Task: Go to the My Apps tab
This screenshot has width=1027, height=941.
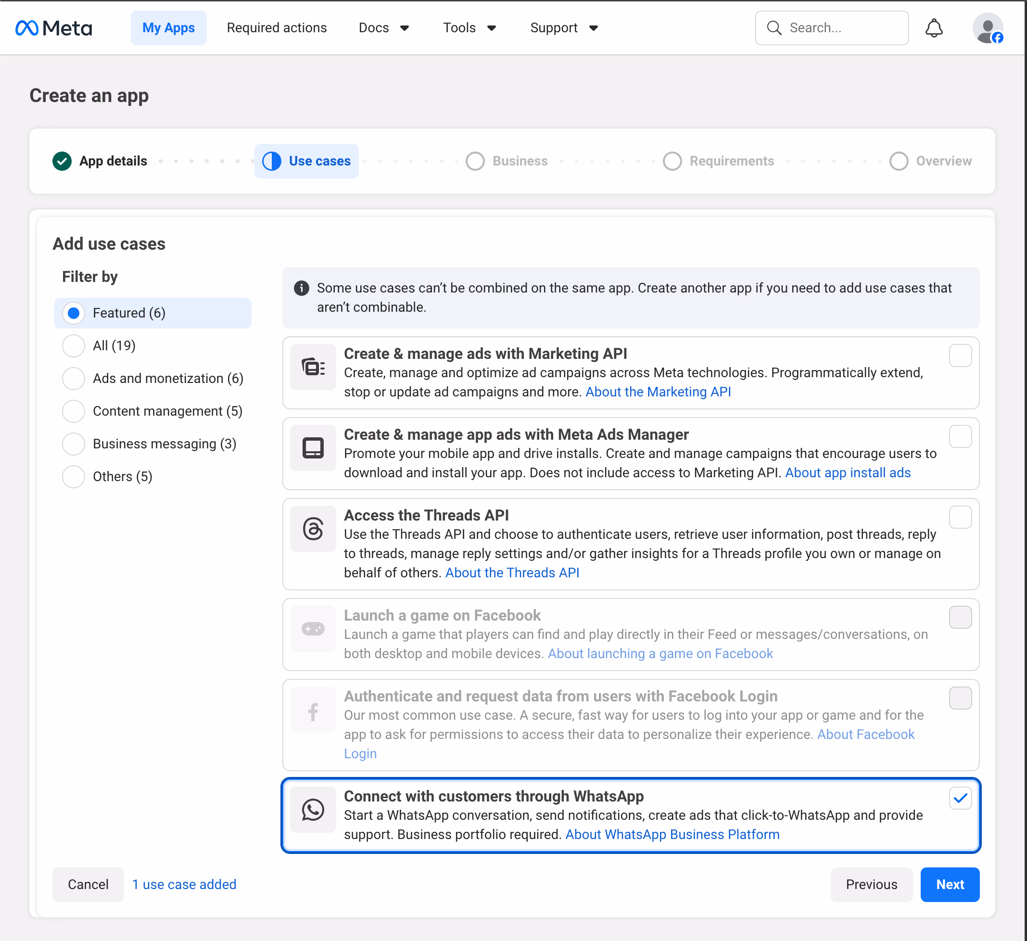Action: 168,28
